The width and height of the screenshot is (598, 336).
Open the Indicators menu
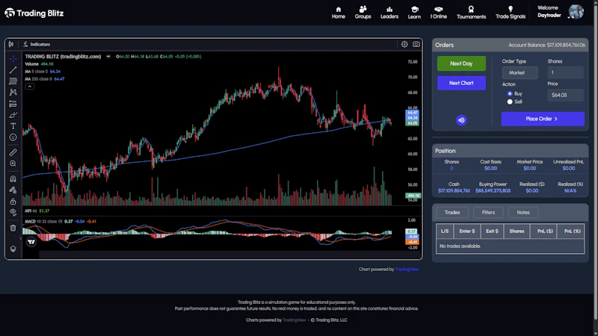[x=37, y=44]
